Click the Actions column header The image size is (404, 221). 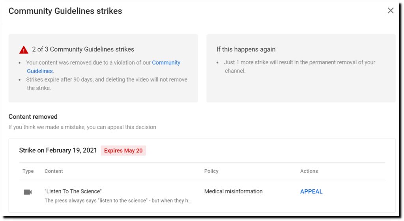click(309, 171)
